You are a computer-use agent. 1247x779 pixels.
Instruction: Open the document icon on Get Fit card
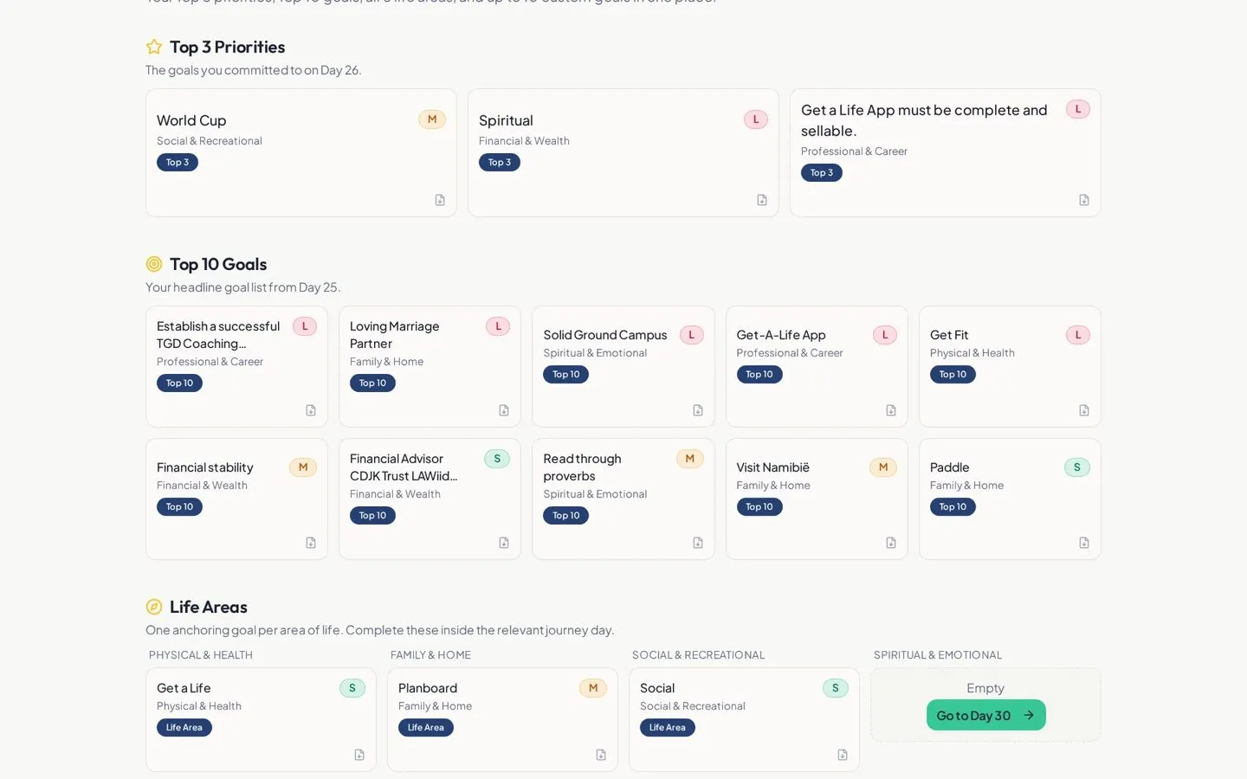[x=1084, y=410]
